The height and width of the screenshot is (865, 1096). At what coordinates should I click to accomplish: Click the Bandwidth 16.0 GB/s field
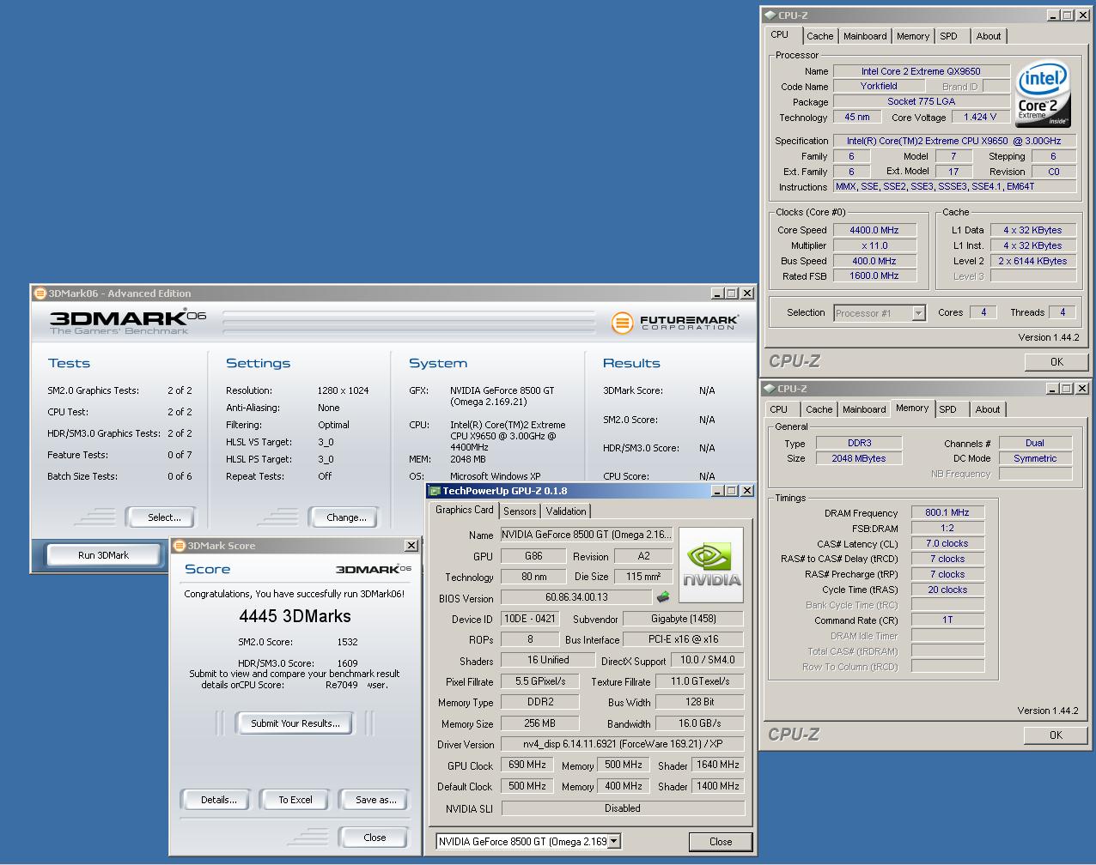pyautogui.click(x=700, y=723)
